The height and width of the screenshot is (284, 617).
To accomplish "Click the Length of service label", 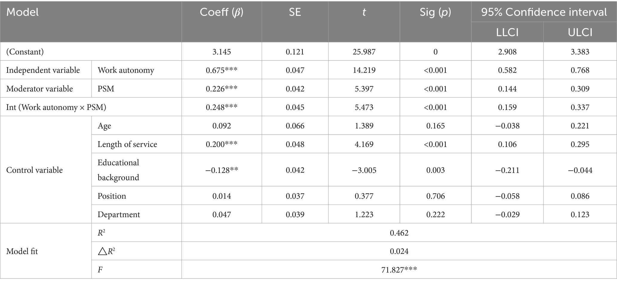I will [127, 144].
